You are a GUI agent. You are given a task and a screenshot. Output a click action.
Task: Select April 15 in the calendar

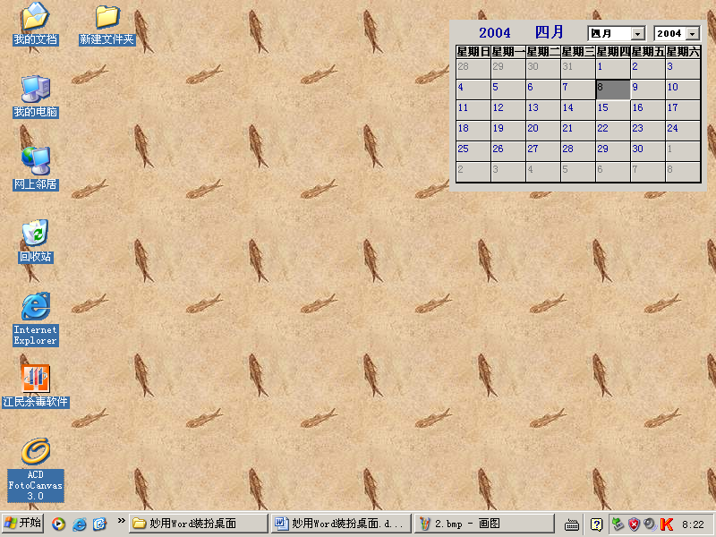613,110
